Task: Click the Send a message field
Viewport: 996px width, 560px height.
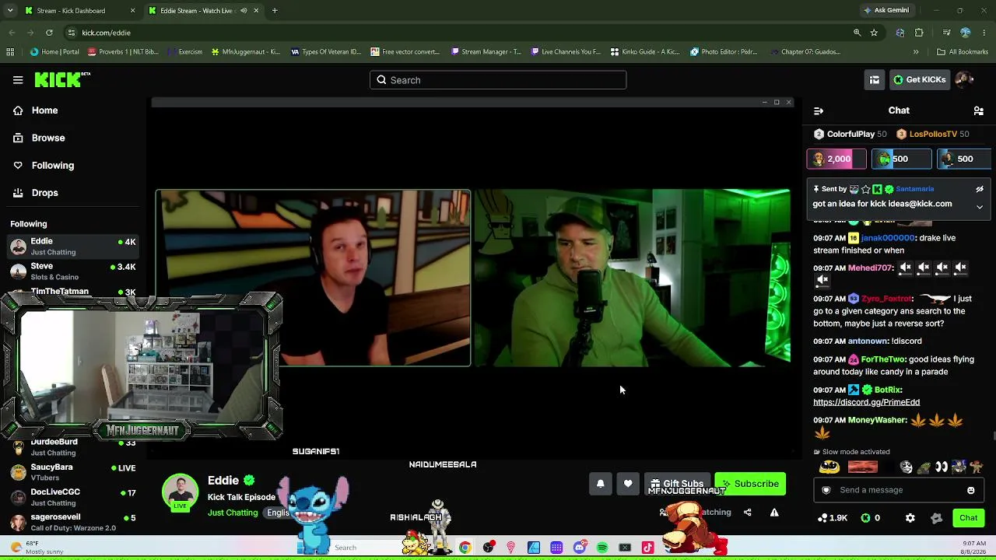Action: (x=899, y=490)
